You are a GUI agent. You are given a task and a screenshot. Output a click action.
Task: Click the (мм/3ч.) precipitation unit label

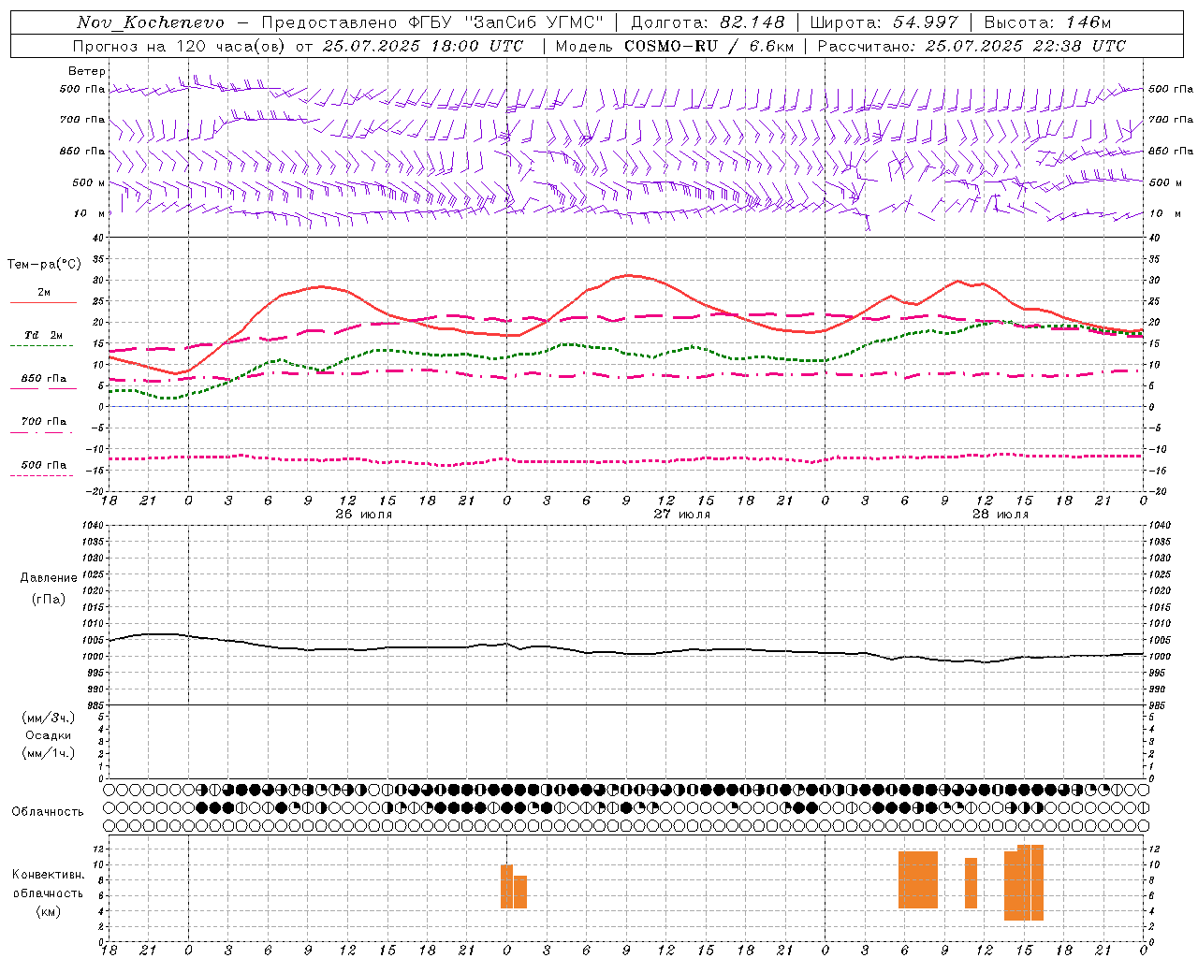49,718
